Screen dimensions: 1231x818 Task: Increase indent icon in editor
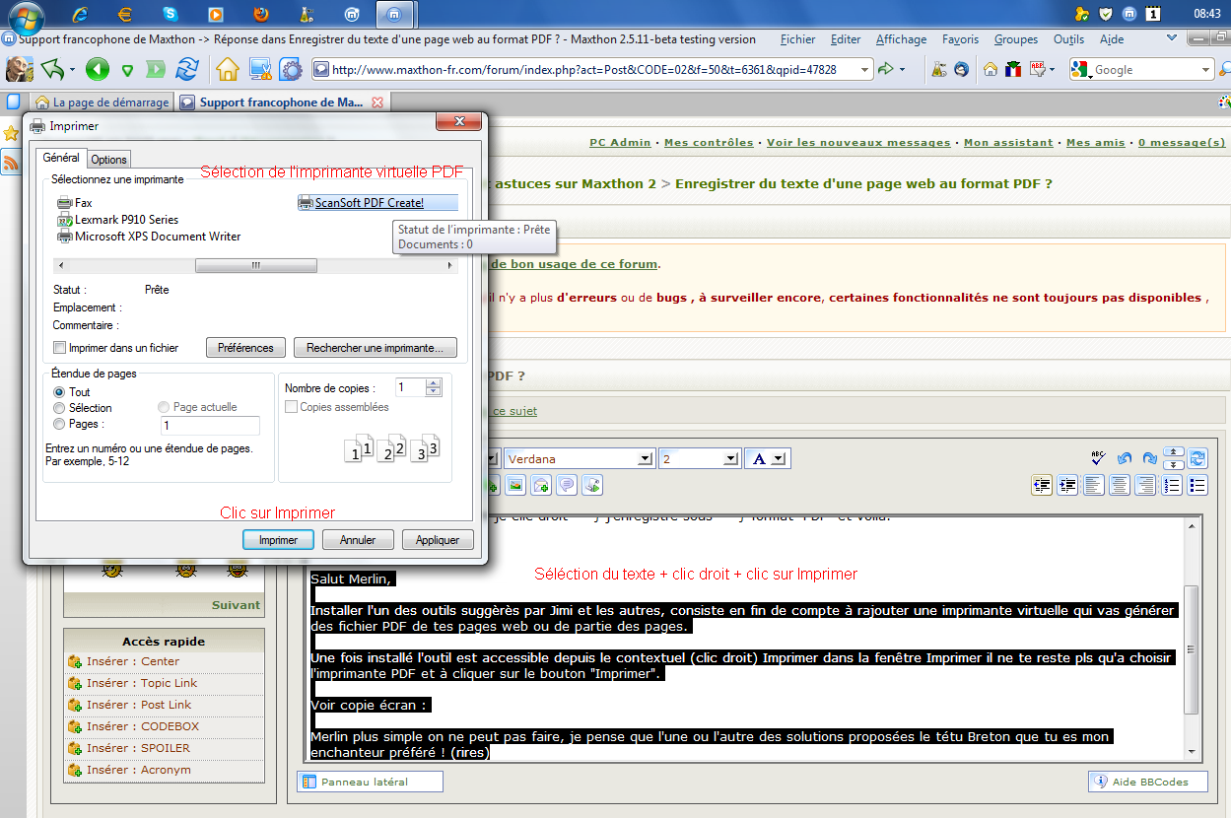1067,485
